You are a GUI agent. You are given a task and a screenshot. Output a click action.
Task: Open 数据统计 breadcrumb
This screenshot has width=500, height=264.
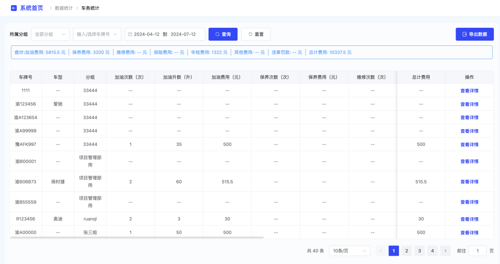tap(64, 8)
